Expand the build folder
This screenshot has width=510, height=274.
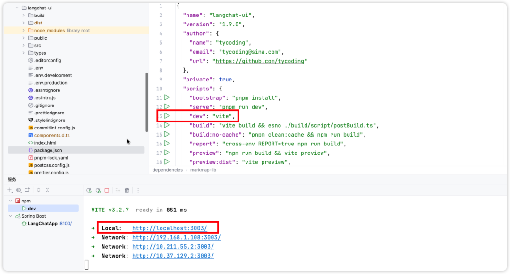coord(24,15)
